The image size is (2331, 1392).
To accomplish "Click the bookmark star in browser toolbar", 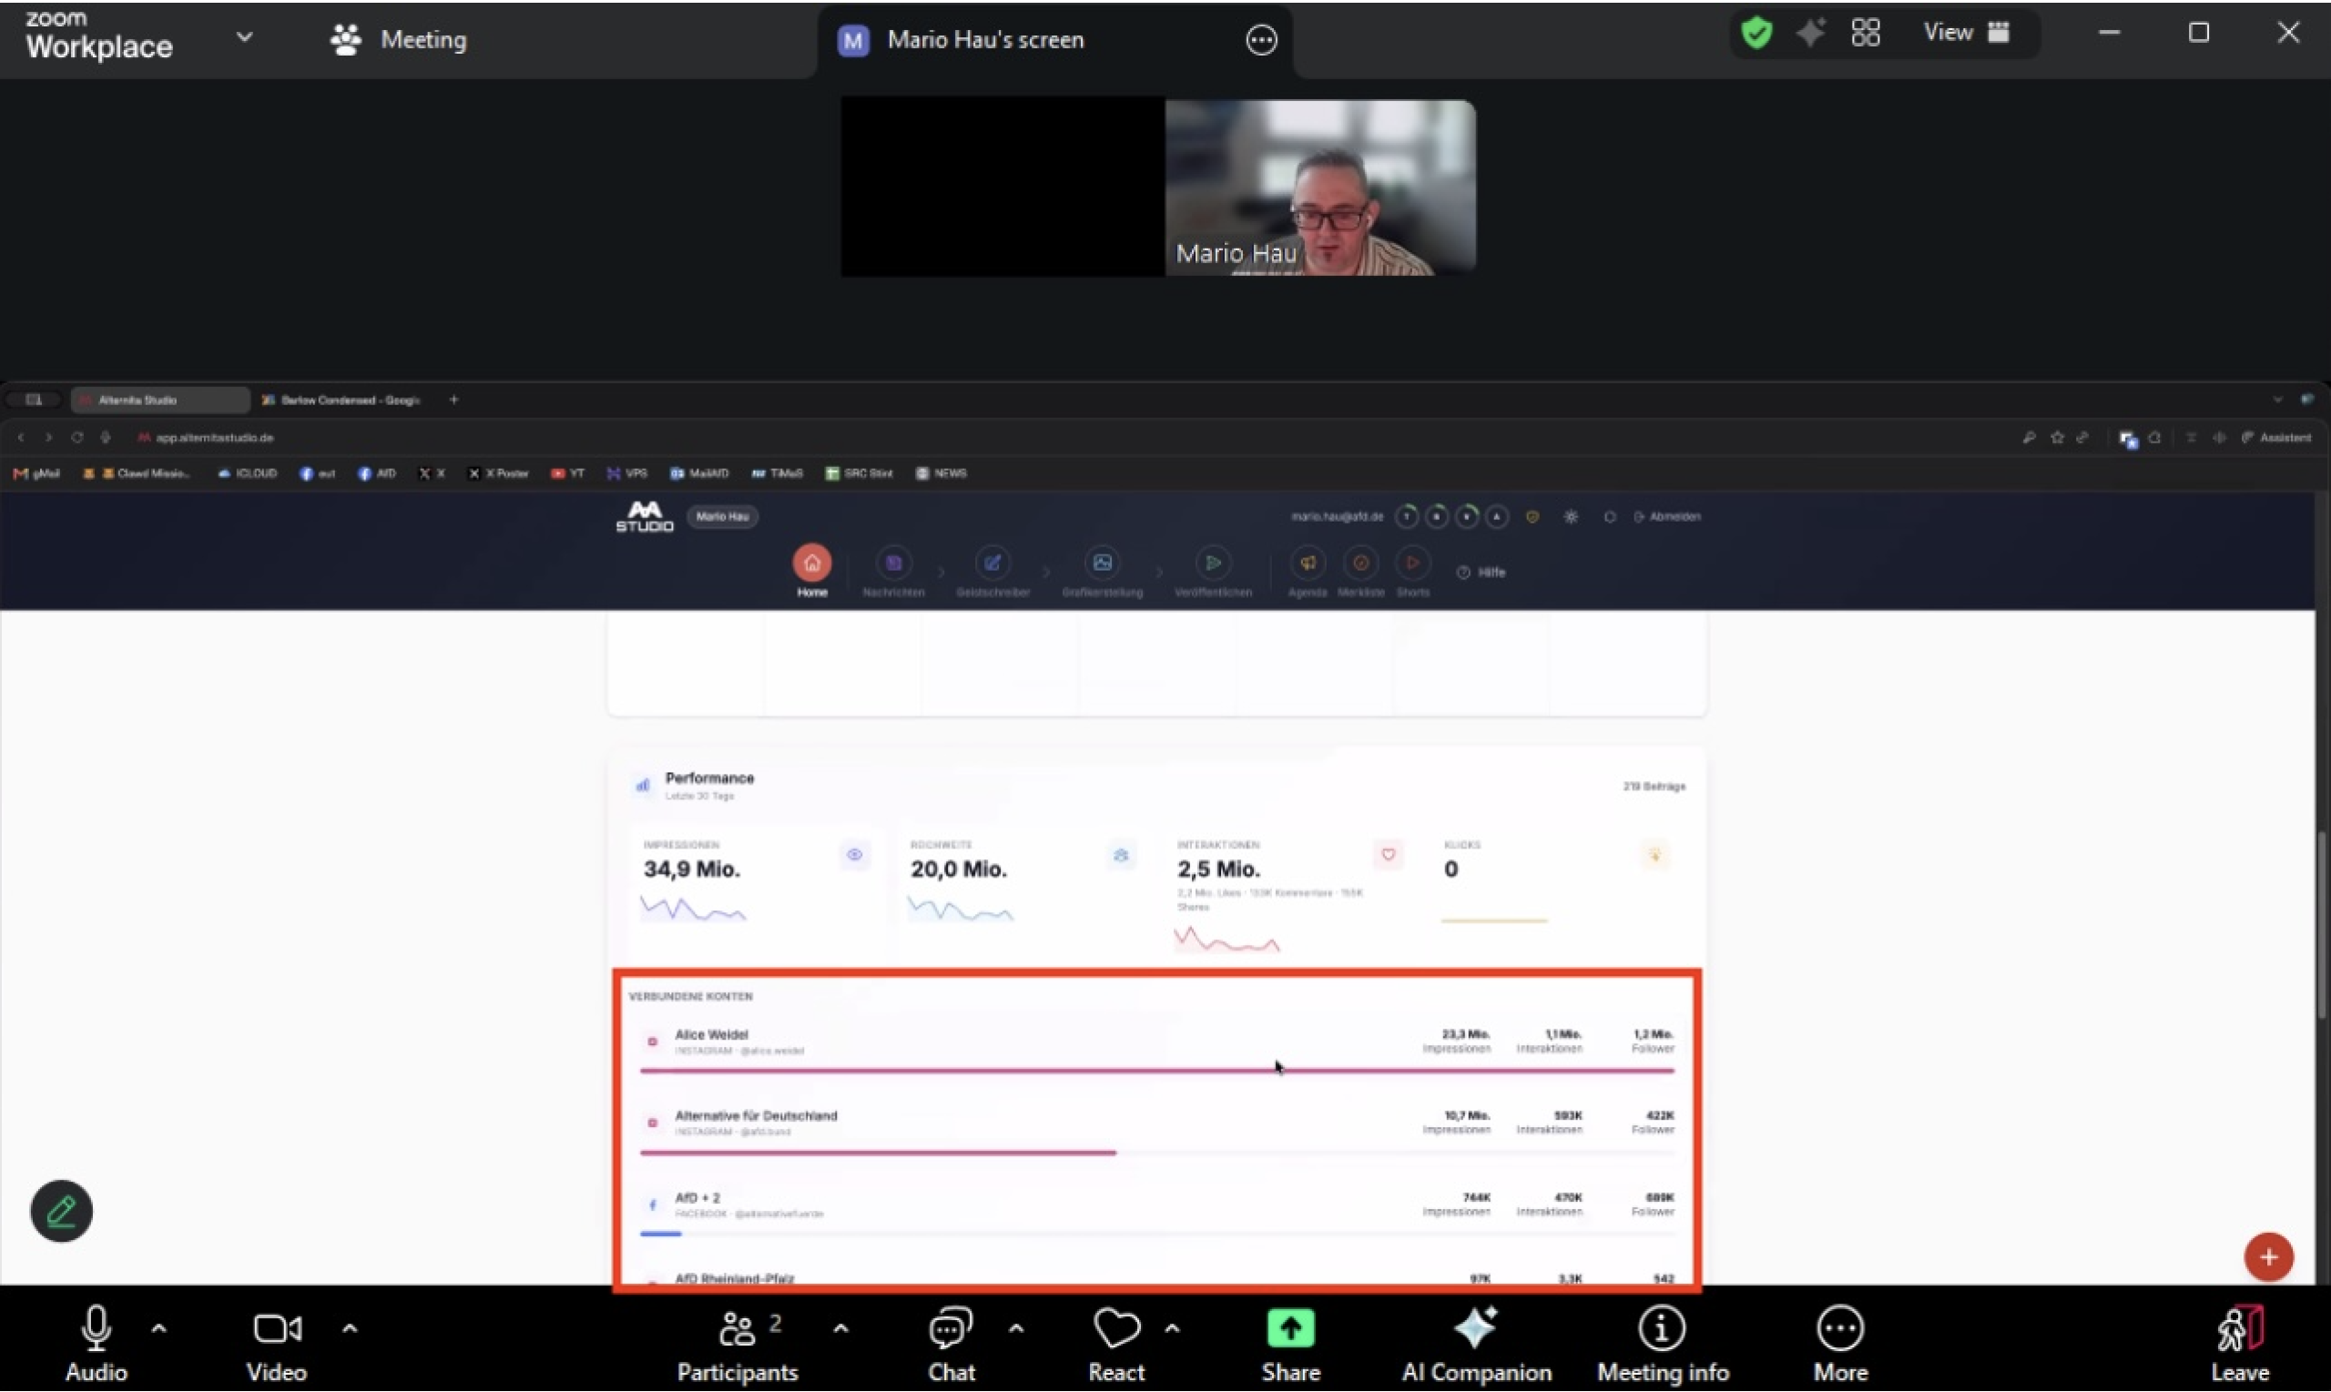I will pos(2057,438).
